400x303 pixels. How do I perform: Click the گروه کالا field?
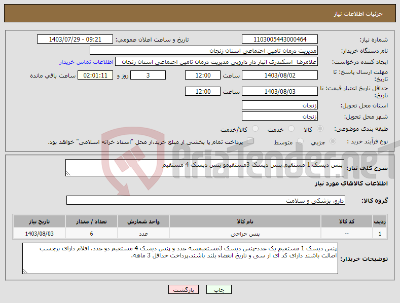click(x=206, y=201)
